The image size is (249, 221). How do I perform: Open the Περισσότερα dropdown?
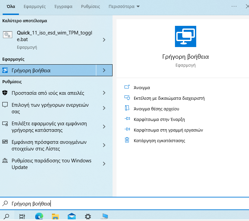tap(124, 7)
